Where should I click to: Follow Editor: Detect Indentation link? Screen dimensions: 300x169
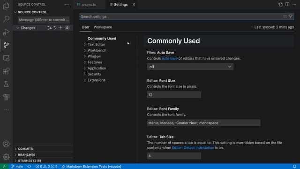193,148
